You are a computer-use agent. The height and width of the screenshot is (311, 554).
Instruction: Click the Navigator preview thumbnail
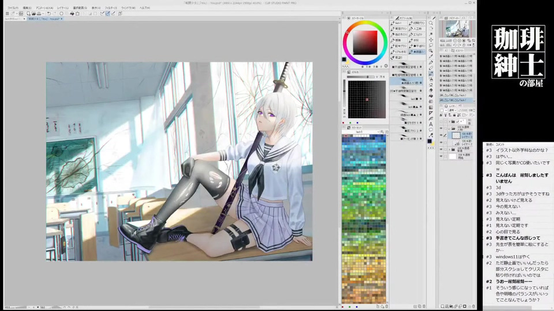click(x=457, y=29)
